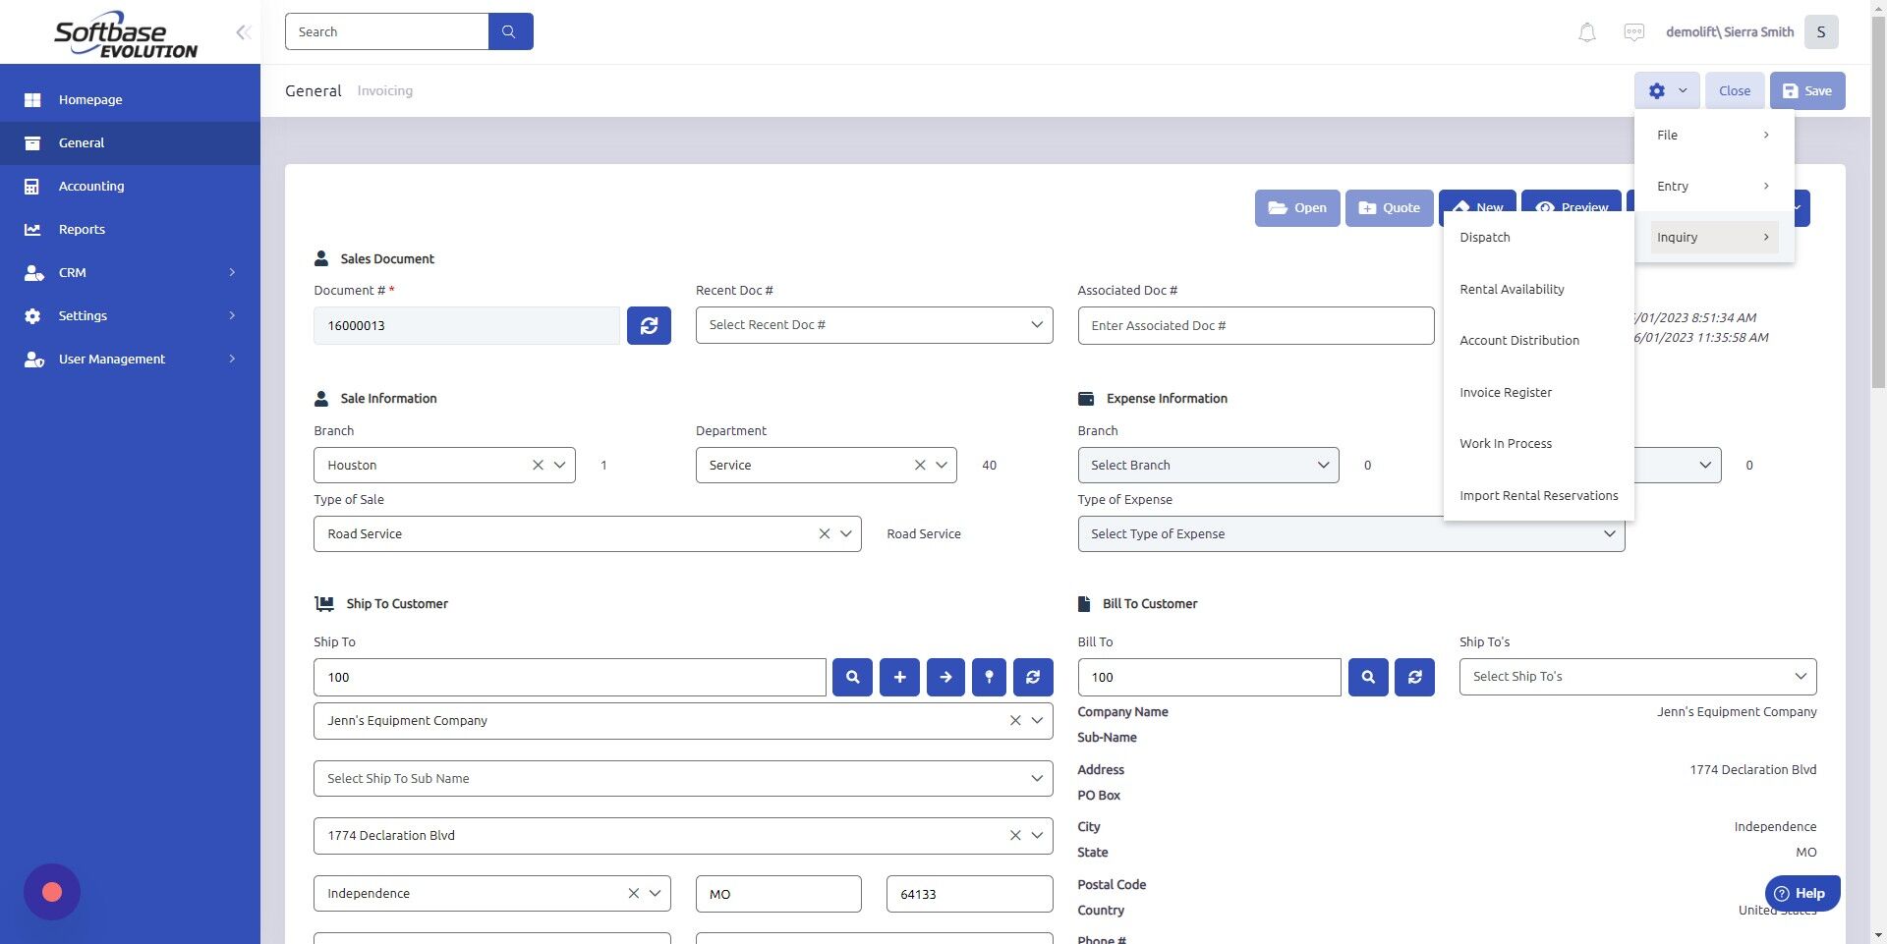Clear the Service department selection
1887x944 pixels.
[920, 465]
